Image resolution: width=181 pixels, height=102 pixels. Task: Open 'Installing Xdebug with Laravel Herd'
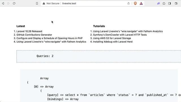point(113,42)
